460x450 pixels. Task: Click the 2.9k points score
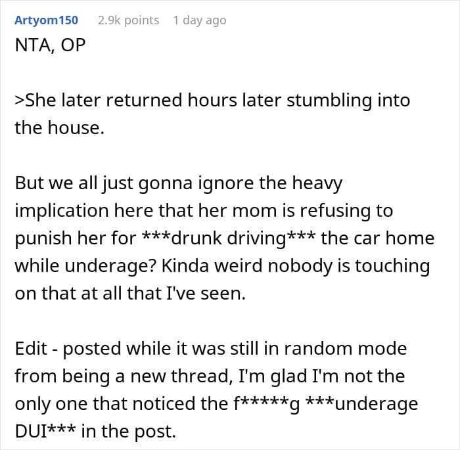click(x=129, y=20)
